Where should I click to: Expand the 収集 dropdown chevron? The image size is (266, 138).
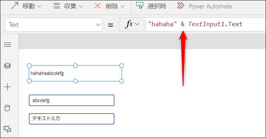click(81, 7)
